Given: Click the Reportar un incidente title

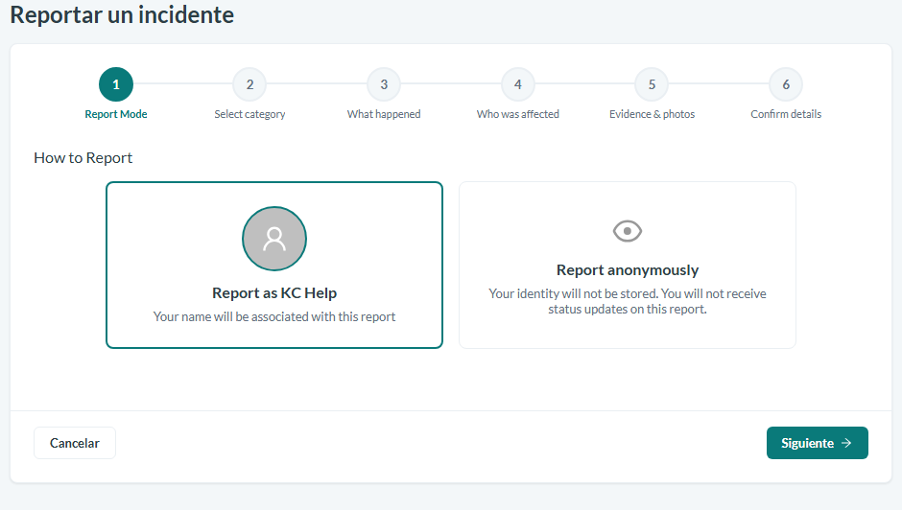Looking at the screenshot, I should point(122,15).
